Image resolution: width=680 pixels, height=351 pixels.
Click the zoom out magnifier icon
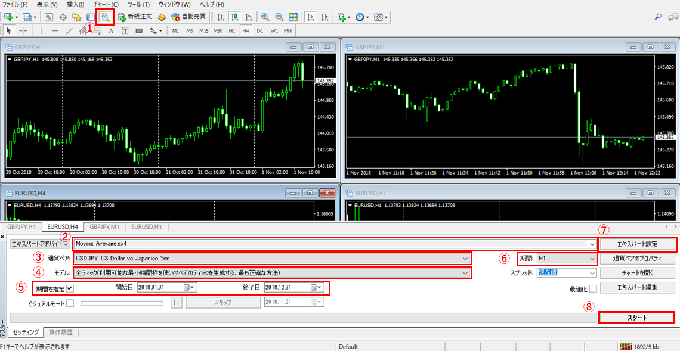click(278, 17)
